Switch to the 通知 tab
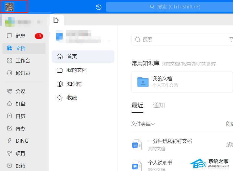This screenshot has width=233, height=171. click(x=159, y=105)
